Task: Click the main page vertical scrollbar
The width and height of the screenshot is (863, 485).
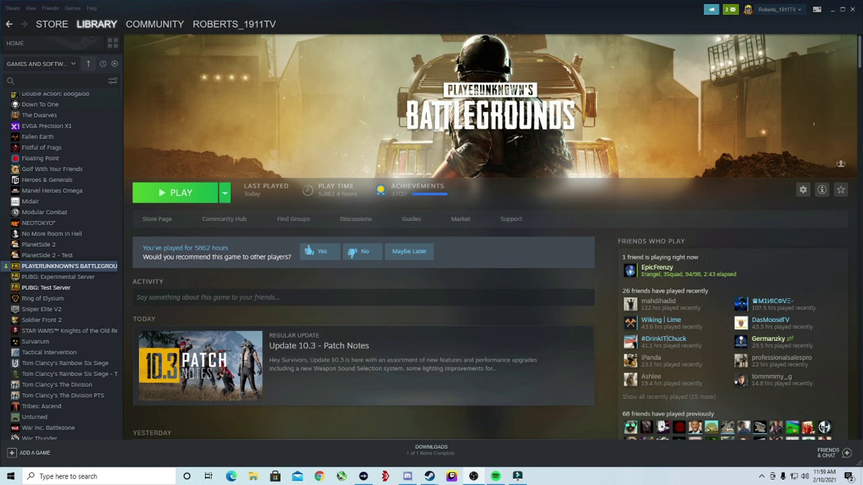Action: tap(860, 51)
